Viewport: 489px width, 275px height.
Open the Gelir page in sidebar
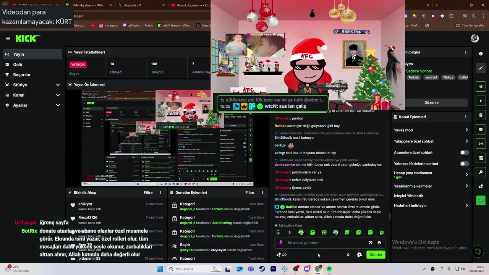pyautogui.click(x=32, y=65)
